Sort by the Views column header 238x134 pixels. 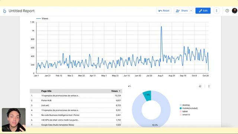116,91
